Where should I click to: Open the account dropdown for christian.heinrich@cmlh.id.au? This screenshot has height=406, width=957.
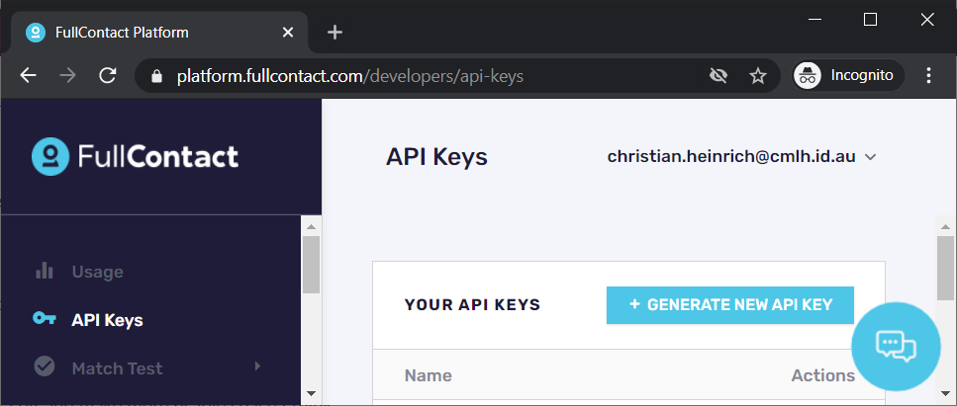point(741,157)
